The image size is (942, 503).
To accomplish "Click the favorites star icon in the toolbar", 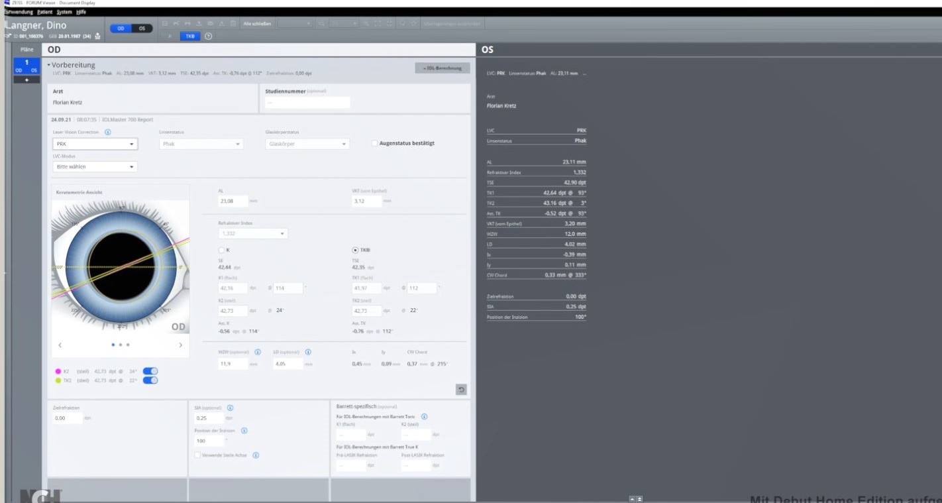I will point(413,23).
